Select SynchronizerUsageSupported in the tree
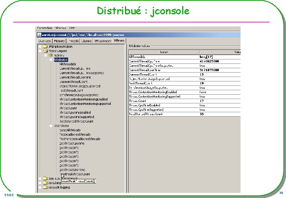This screenshot has width=286, height=198. coord(79,95)
